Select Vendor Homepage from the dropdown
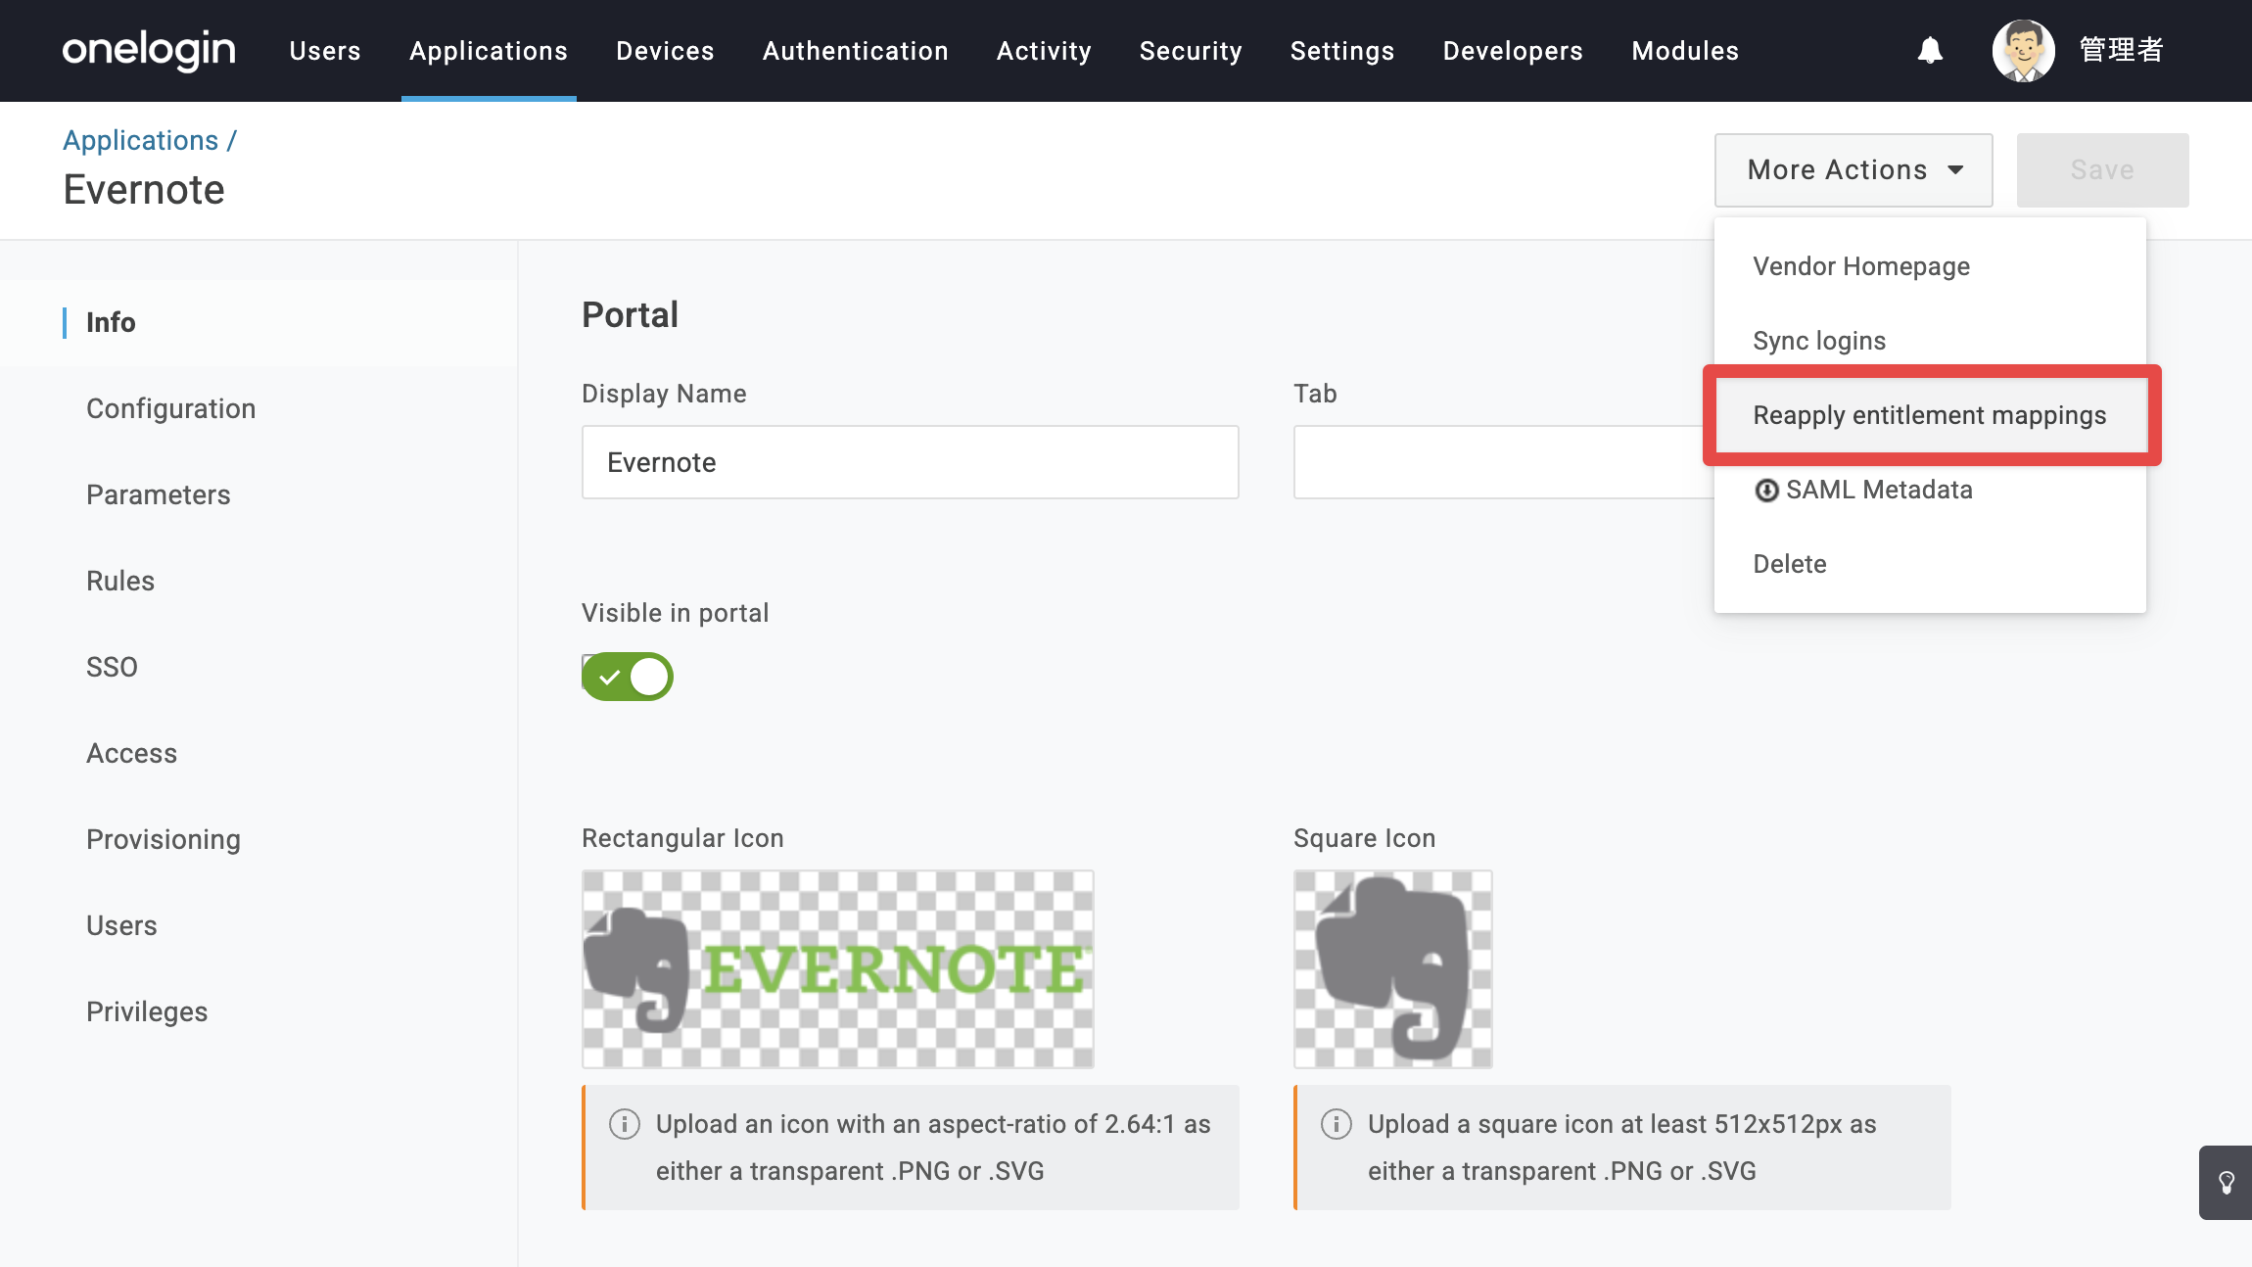Viewport: 2252px width, 1267px height. coord(1930,266)
